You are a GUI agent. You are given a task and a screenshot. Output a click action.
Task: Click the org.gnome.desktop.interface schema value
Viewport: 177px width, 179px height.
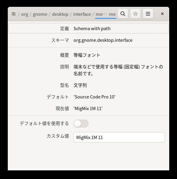103,40
